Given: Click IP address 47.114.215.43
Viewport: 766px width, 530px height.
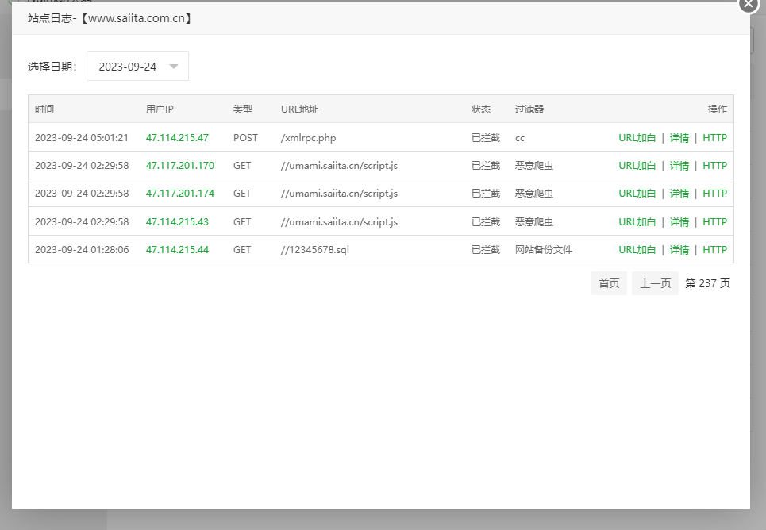Looking at the screenshot, I should coord(177,222).
